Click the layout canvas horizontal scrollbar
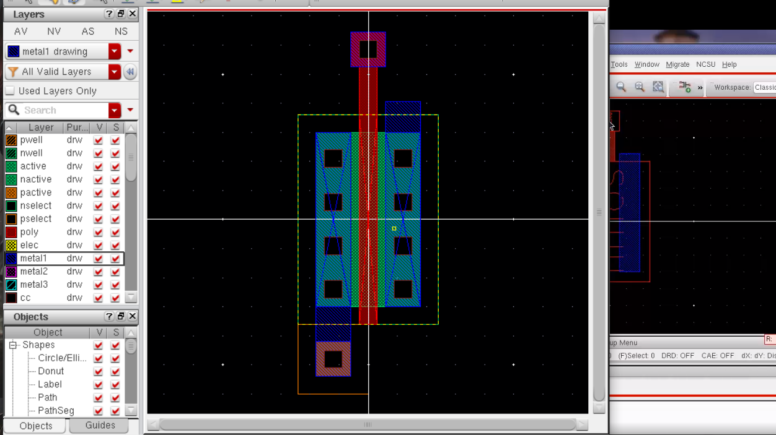 [368, 424]
